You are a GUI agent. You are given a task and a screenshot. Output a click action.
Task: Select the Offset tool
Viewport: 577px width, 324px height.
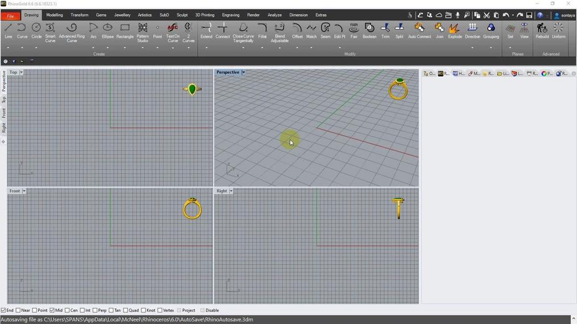(297, 31)
